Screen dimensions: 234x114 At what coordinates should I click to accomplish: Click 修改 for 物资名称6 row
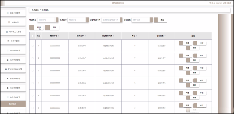coord(200,68)
